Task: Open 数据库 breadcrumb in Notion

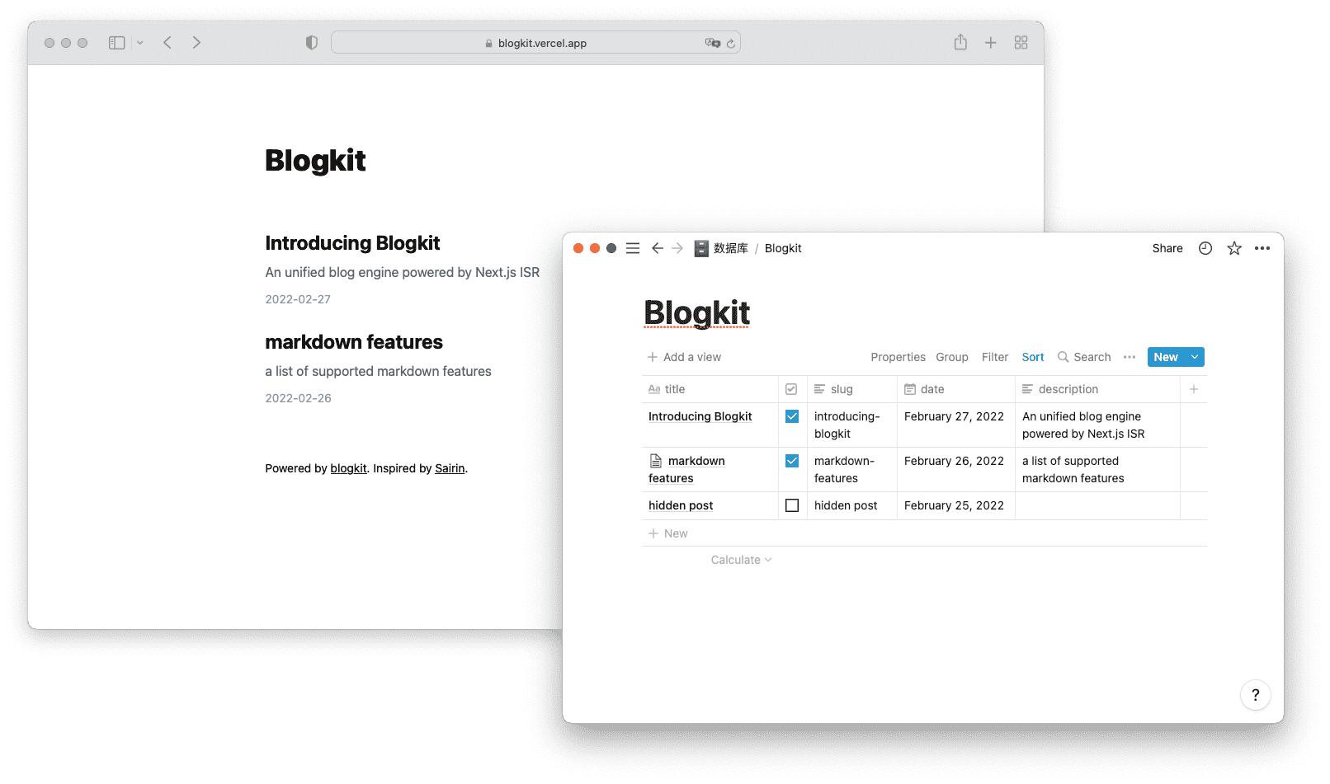Action: pyautogui.click(x=730, y=248)
